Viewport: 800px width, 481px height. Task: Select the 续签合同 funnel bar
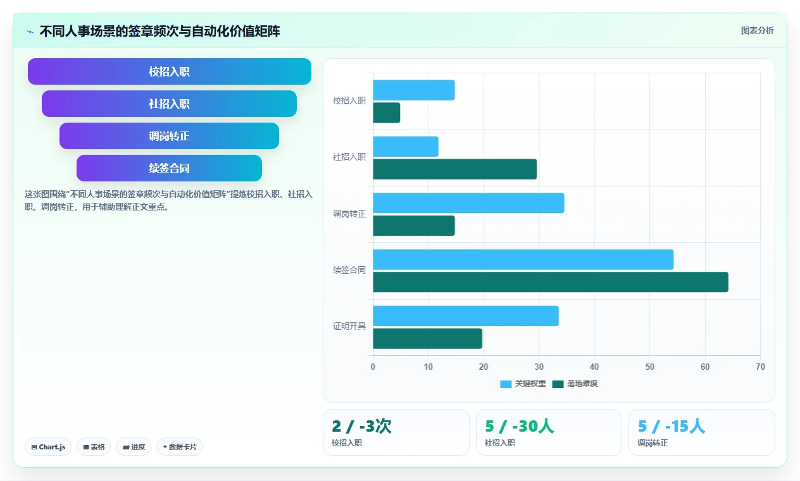click(170, 168)
